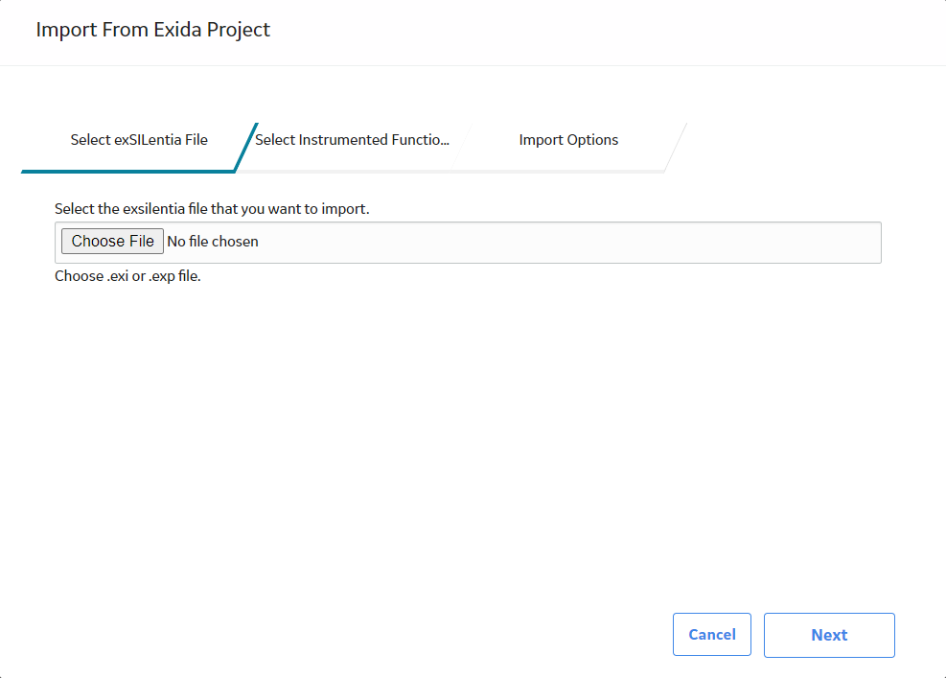Click the 'Choose .exi or .exp file.' hint
Image resolution: width=946 pixels, height=678 pixels.
point(127,276)
